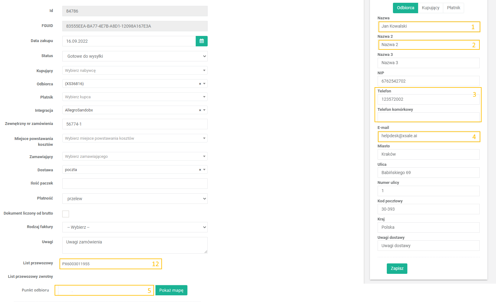Image resolution: width=496 pixels, height=307 pixels.
Task: Click the E-mail field with helpdesk@xsale.ai
Action: (x=425, y=136)
